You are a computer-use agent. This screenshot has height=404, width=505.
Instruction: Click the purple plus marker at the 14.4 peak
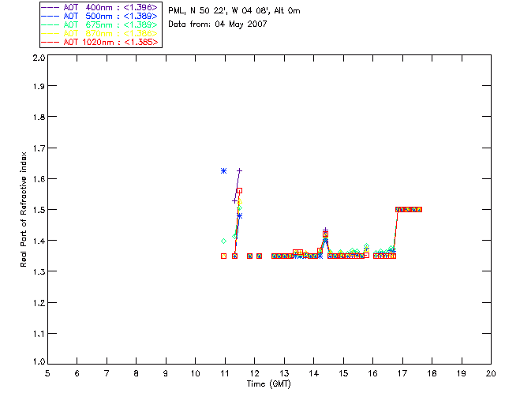coord(325,230)
